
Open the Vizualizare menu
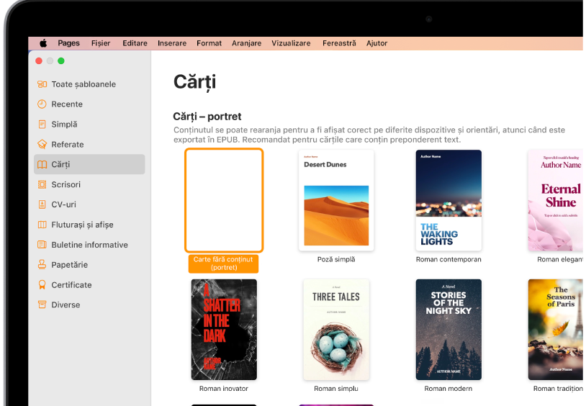[x=291, y=43]
